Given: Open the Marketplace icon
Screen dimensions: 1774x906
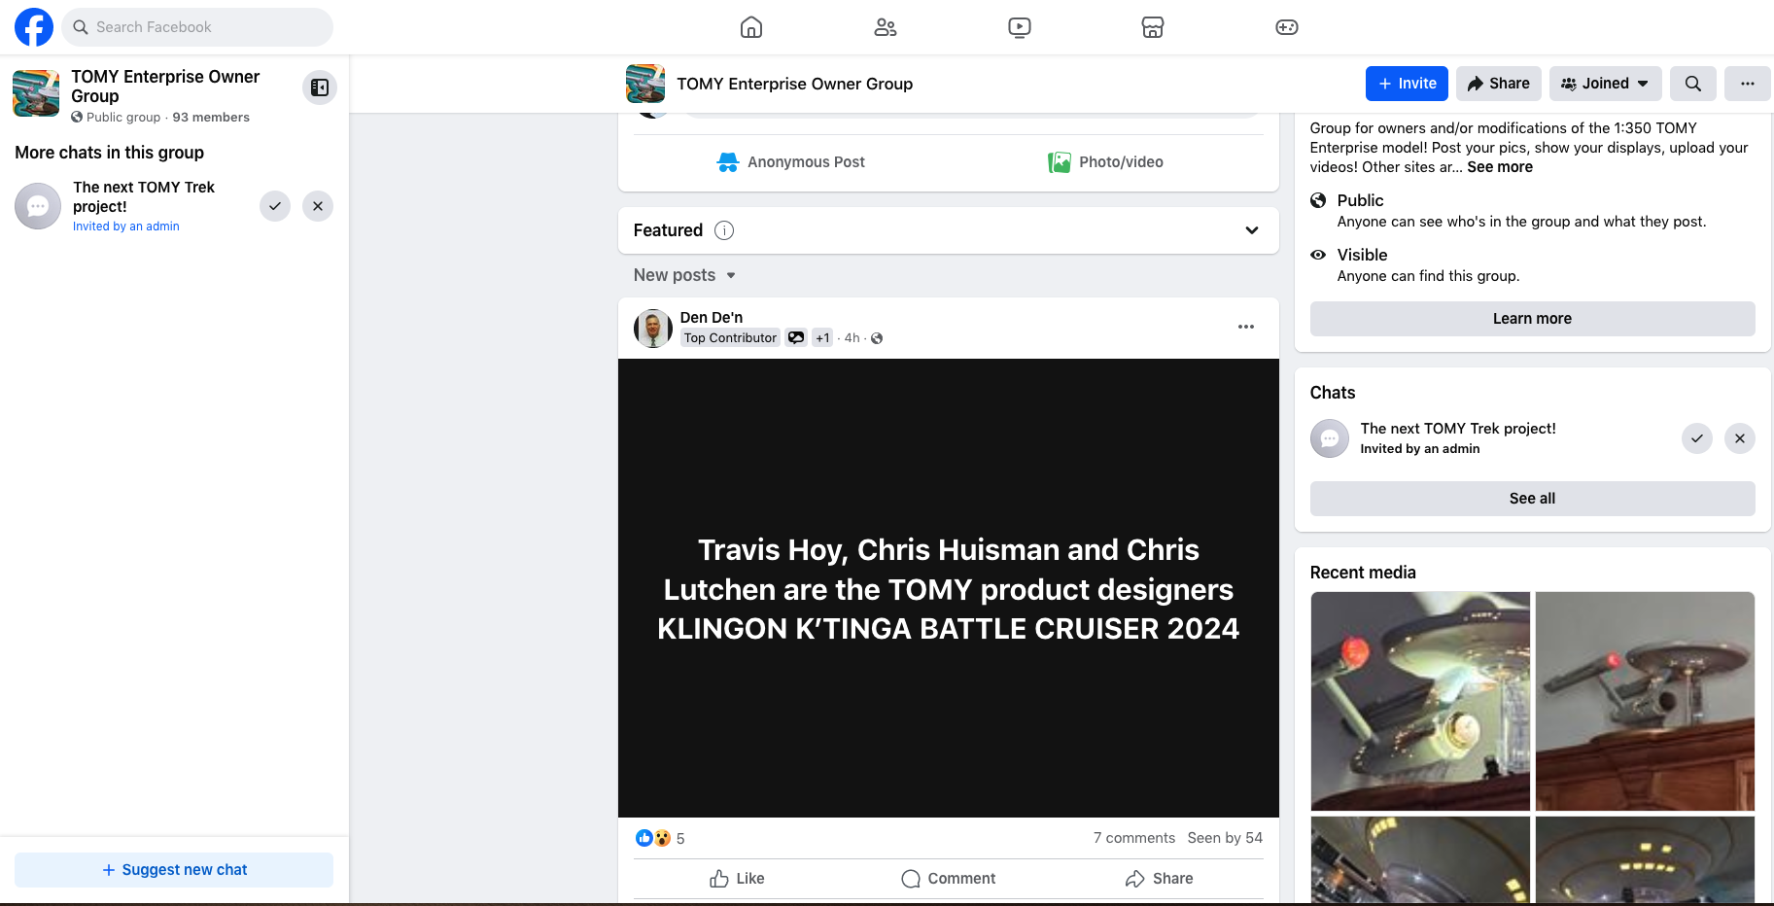Looking at the screenshot, I should point(1153,27).
